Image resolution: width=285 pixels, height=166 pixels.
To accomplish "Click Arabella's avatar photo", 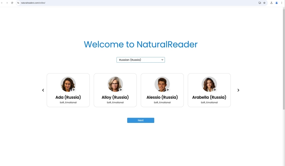I will pos(208,84).
